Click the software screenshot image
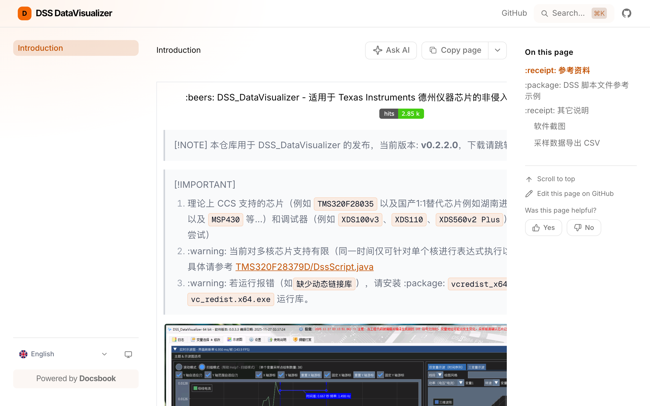 click(x=335, y=365)
